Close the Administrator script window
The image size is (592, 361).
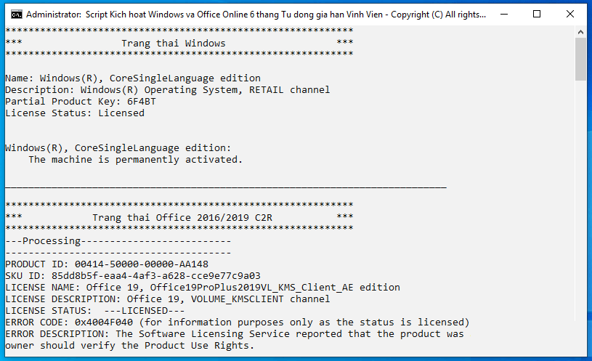(x=570, y=15)
